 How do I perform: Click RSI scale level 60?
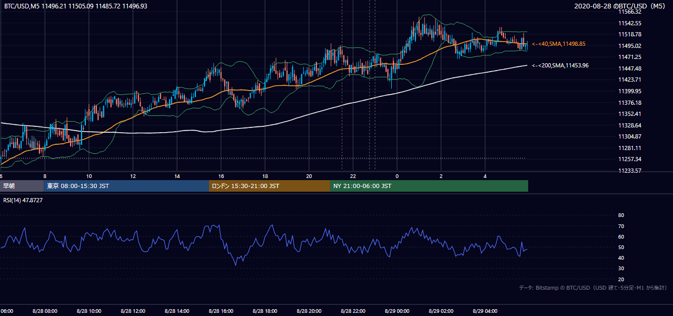pos(621,236)
